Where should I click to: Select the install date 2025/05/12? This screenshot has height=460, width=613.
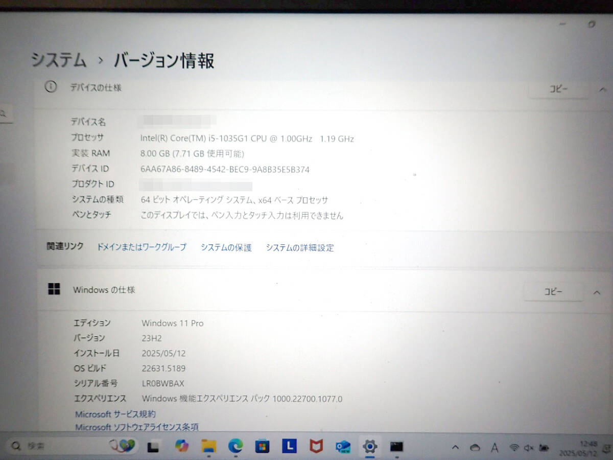[163, 353]
